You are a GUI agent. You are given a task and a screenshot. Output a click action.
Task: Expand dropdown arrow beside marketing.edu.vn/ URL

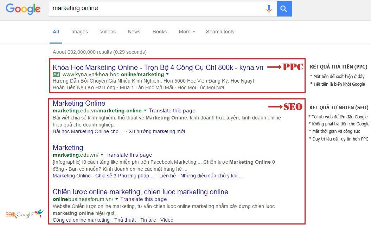(x=102, y=155)
